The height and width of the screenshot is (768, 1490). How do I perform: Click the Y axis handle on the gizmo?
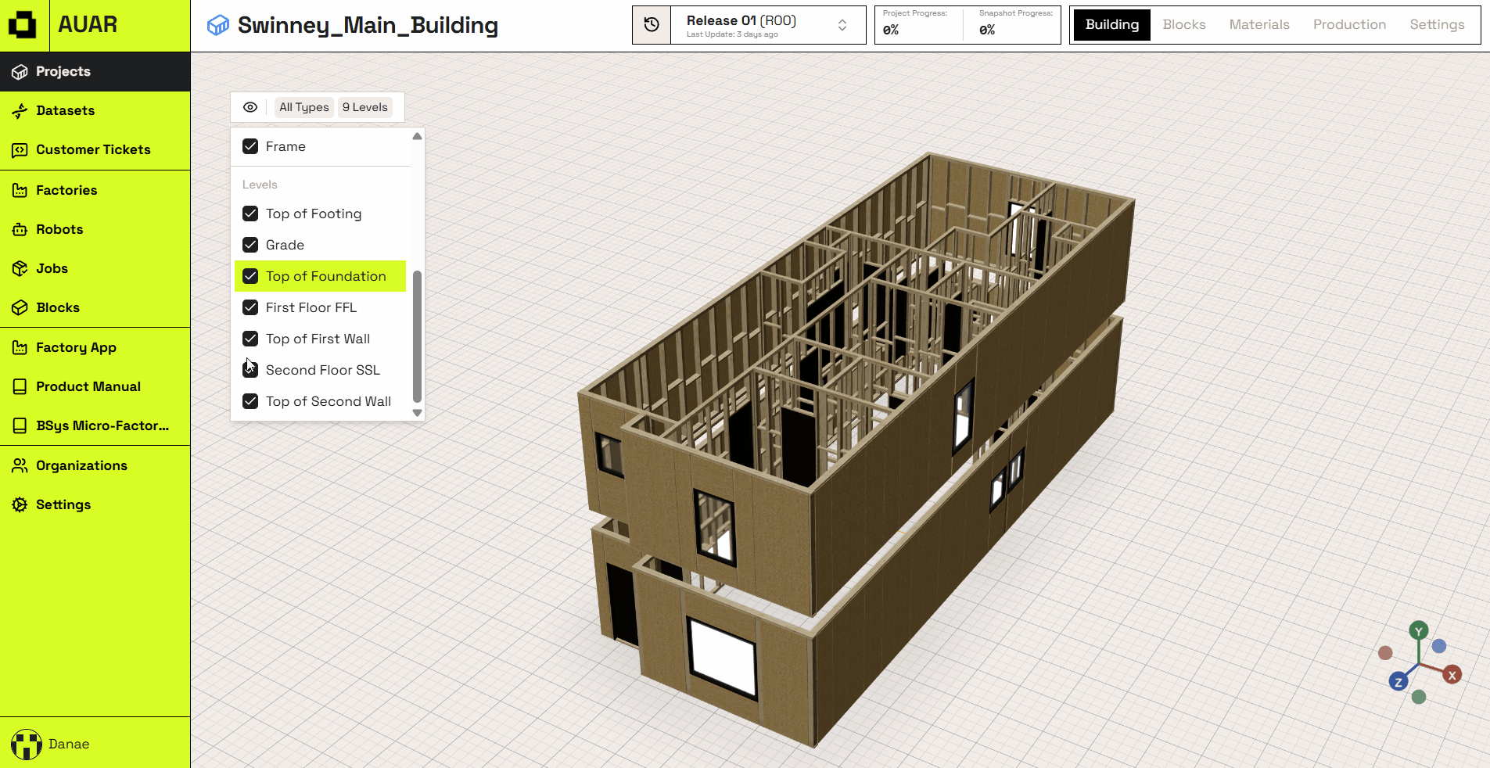[1418, 630]
